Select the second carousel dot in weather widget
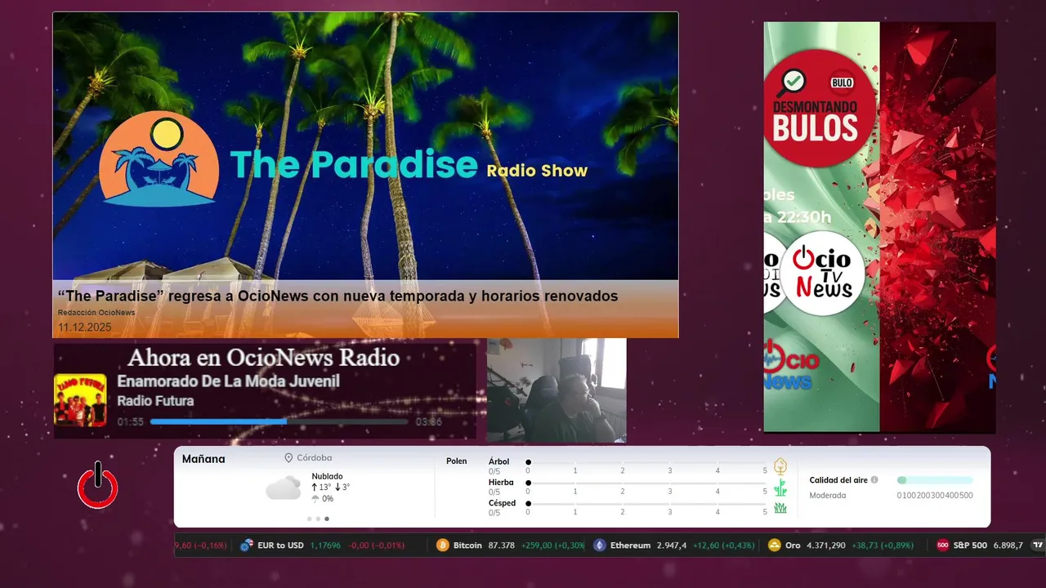Image resolution: width=1046 pixels, height=588 pixels. pyautogui.click(x=318, y=519)
